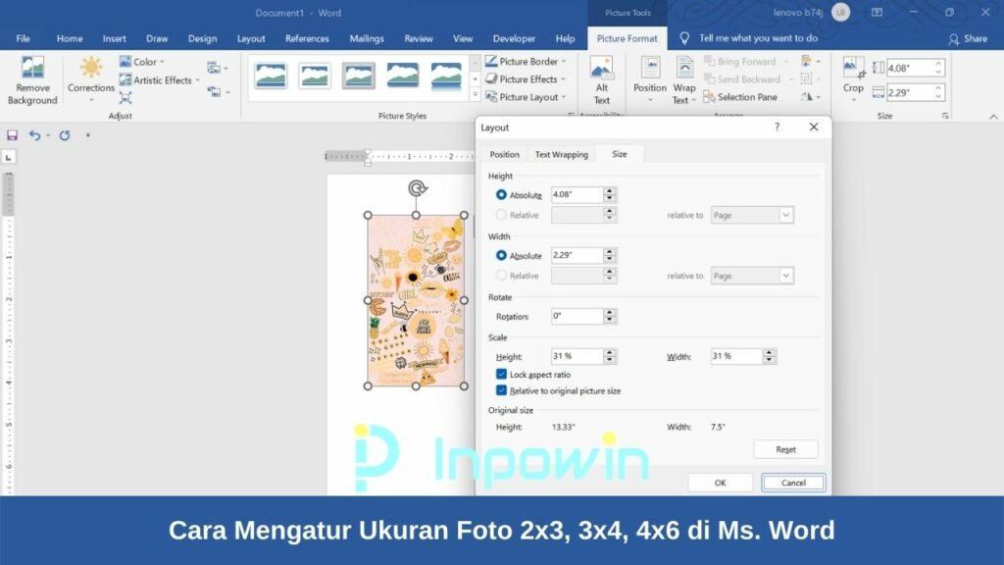
Task: Select the third picture style thumbnail
Action: [x=358, y=76]
